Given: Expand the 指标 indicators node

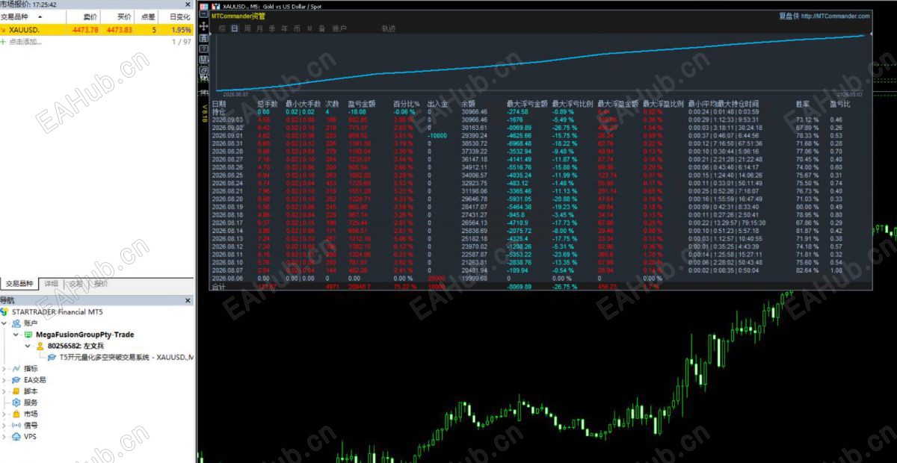Looking at the screenshot, I should point(5,369).
